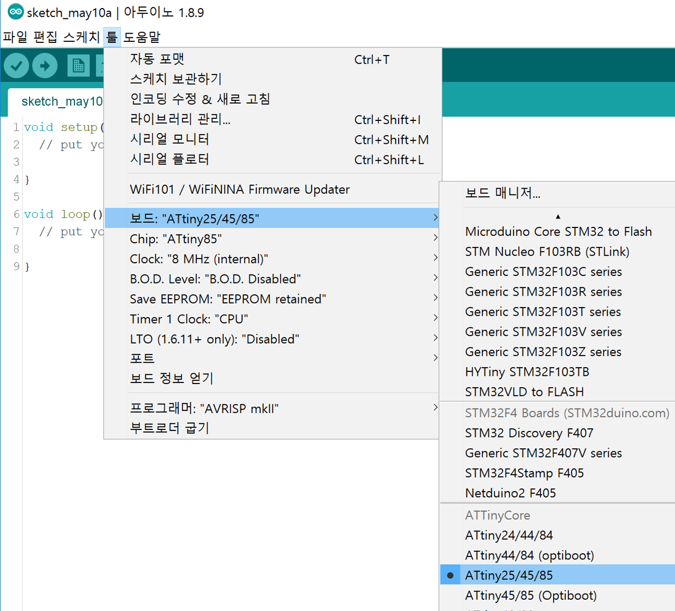Click line number 9 in gutter

point(16,266)
